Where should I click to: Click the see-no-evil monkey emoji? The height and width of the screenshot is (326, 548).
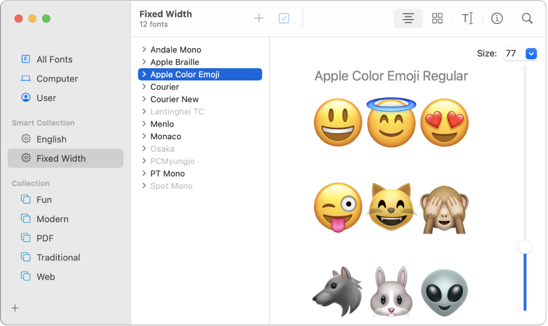(x=444, y=209)
